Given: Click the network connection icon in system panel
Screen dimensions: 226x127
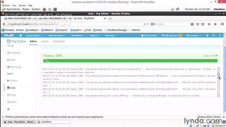Looking at the screenshot, I should pyautogui.click(x=178, y=9).
